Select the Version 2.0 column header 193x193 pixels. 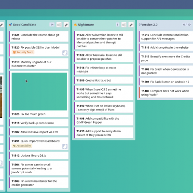pos(165,25)
